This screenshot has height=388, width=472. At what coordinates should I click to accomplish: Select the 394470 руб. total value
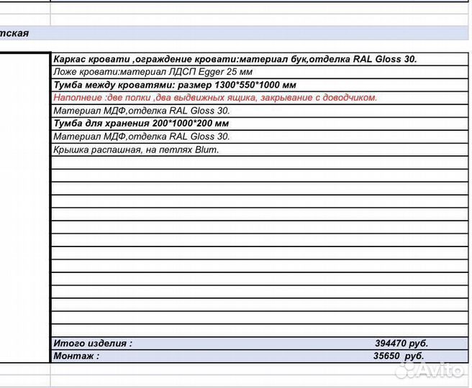[401, 343]
